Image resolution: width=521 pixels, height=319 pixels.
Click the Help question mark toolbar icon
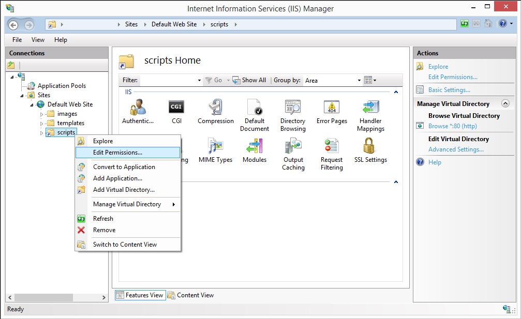point(503,24)
